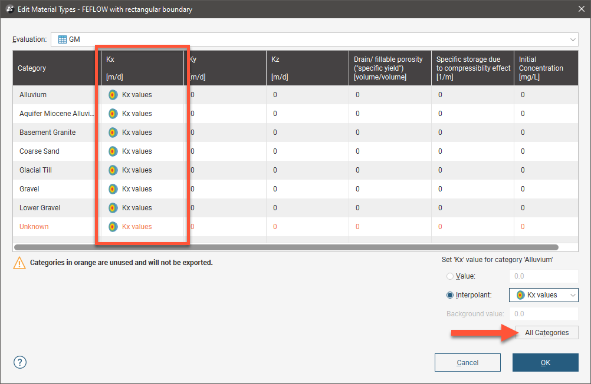Click the Kx interpolant icon in Basement Granite row
The height and width of the screenshot is (384, 591).
[113, 133]
